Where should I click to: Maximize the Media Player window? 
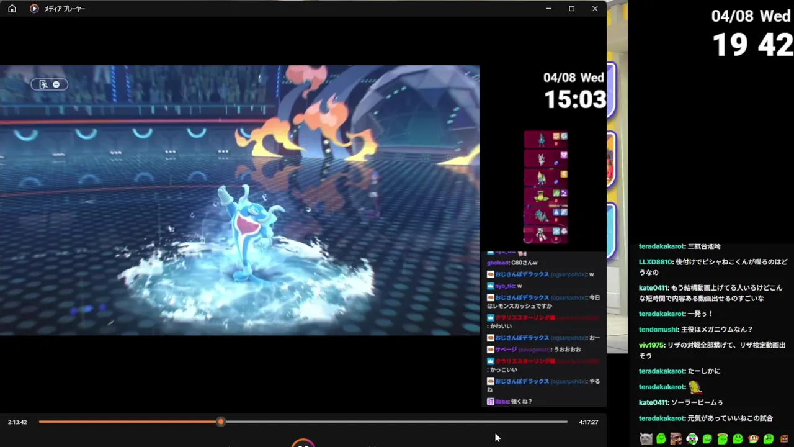coord(571,9)
